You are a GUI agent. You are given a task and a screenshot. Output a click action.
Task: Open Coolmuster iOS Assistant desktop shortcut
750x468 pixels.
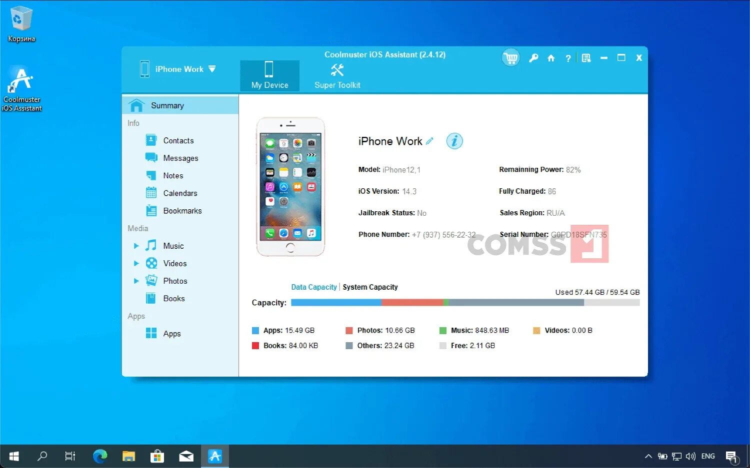pyautogui.click(x=21, y=89)
